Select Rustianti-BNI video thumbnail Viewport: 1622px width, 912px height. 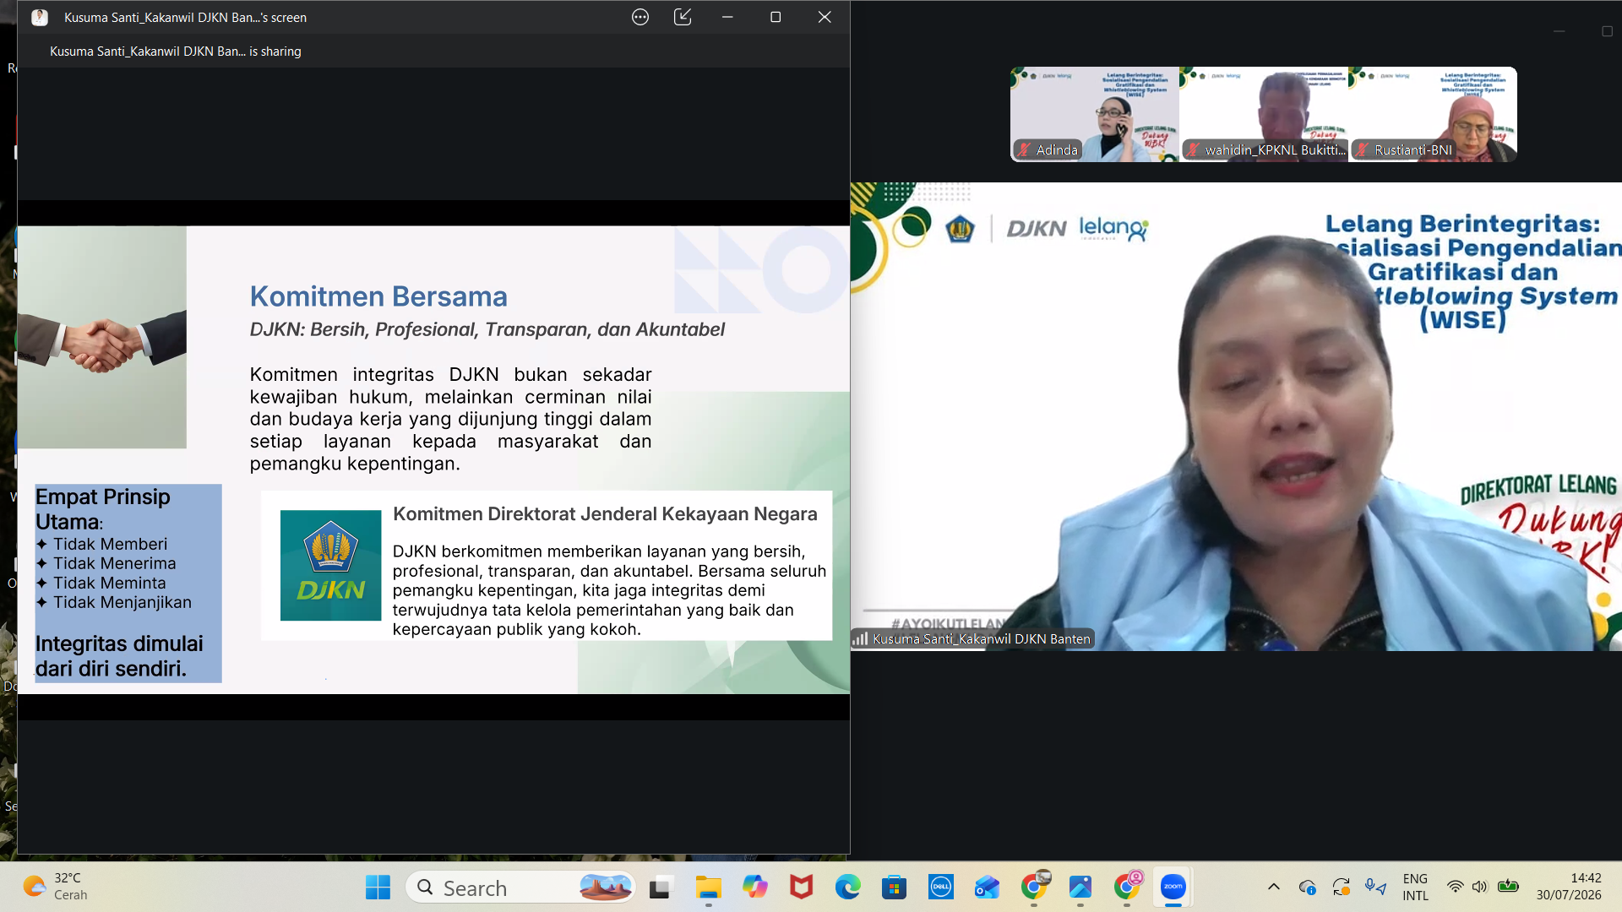tap(1433, 114)
